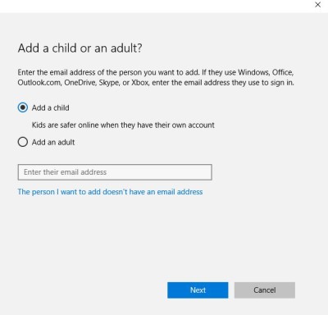Open the doesn't have an email address link

110,192
